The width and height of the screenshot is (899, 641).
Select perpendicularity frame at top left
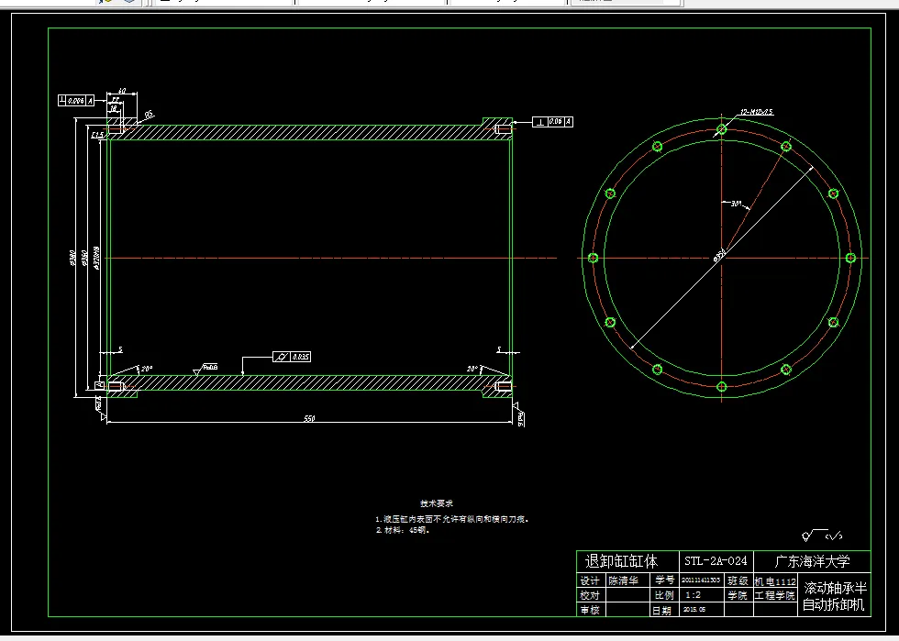(76, 100)
